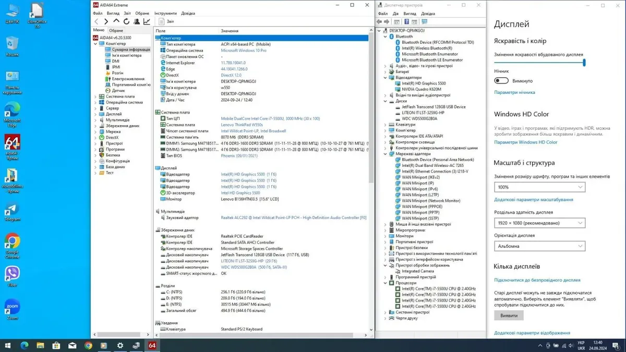This screenshot has height=352, width=626.
Task: Click the display brightness slider
Action: pyautogui.click(x=539, y=63)
